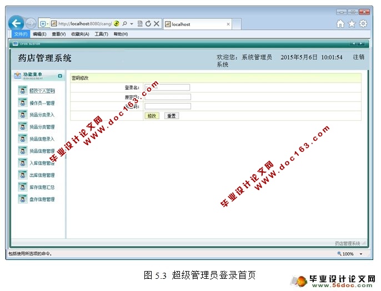381x291 pixels.
Task: Open the 盘存信息管理 link
Action: [42, 200]
